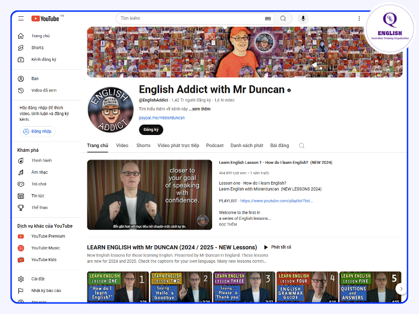Open Lesson One How do I learn English thumbnail

coord(118,287)
